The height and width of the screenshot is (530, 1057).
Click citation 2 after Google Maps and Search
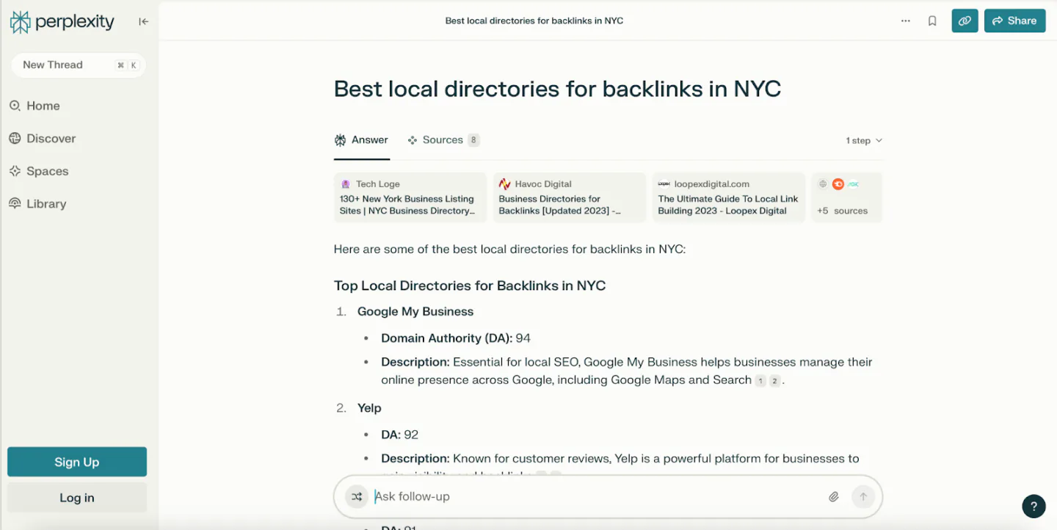click(x=774, y=381)
